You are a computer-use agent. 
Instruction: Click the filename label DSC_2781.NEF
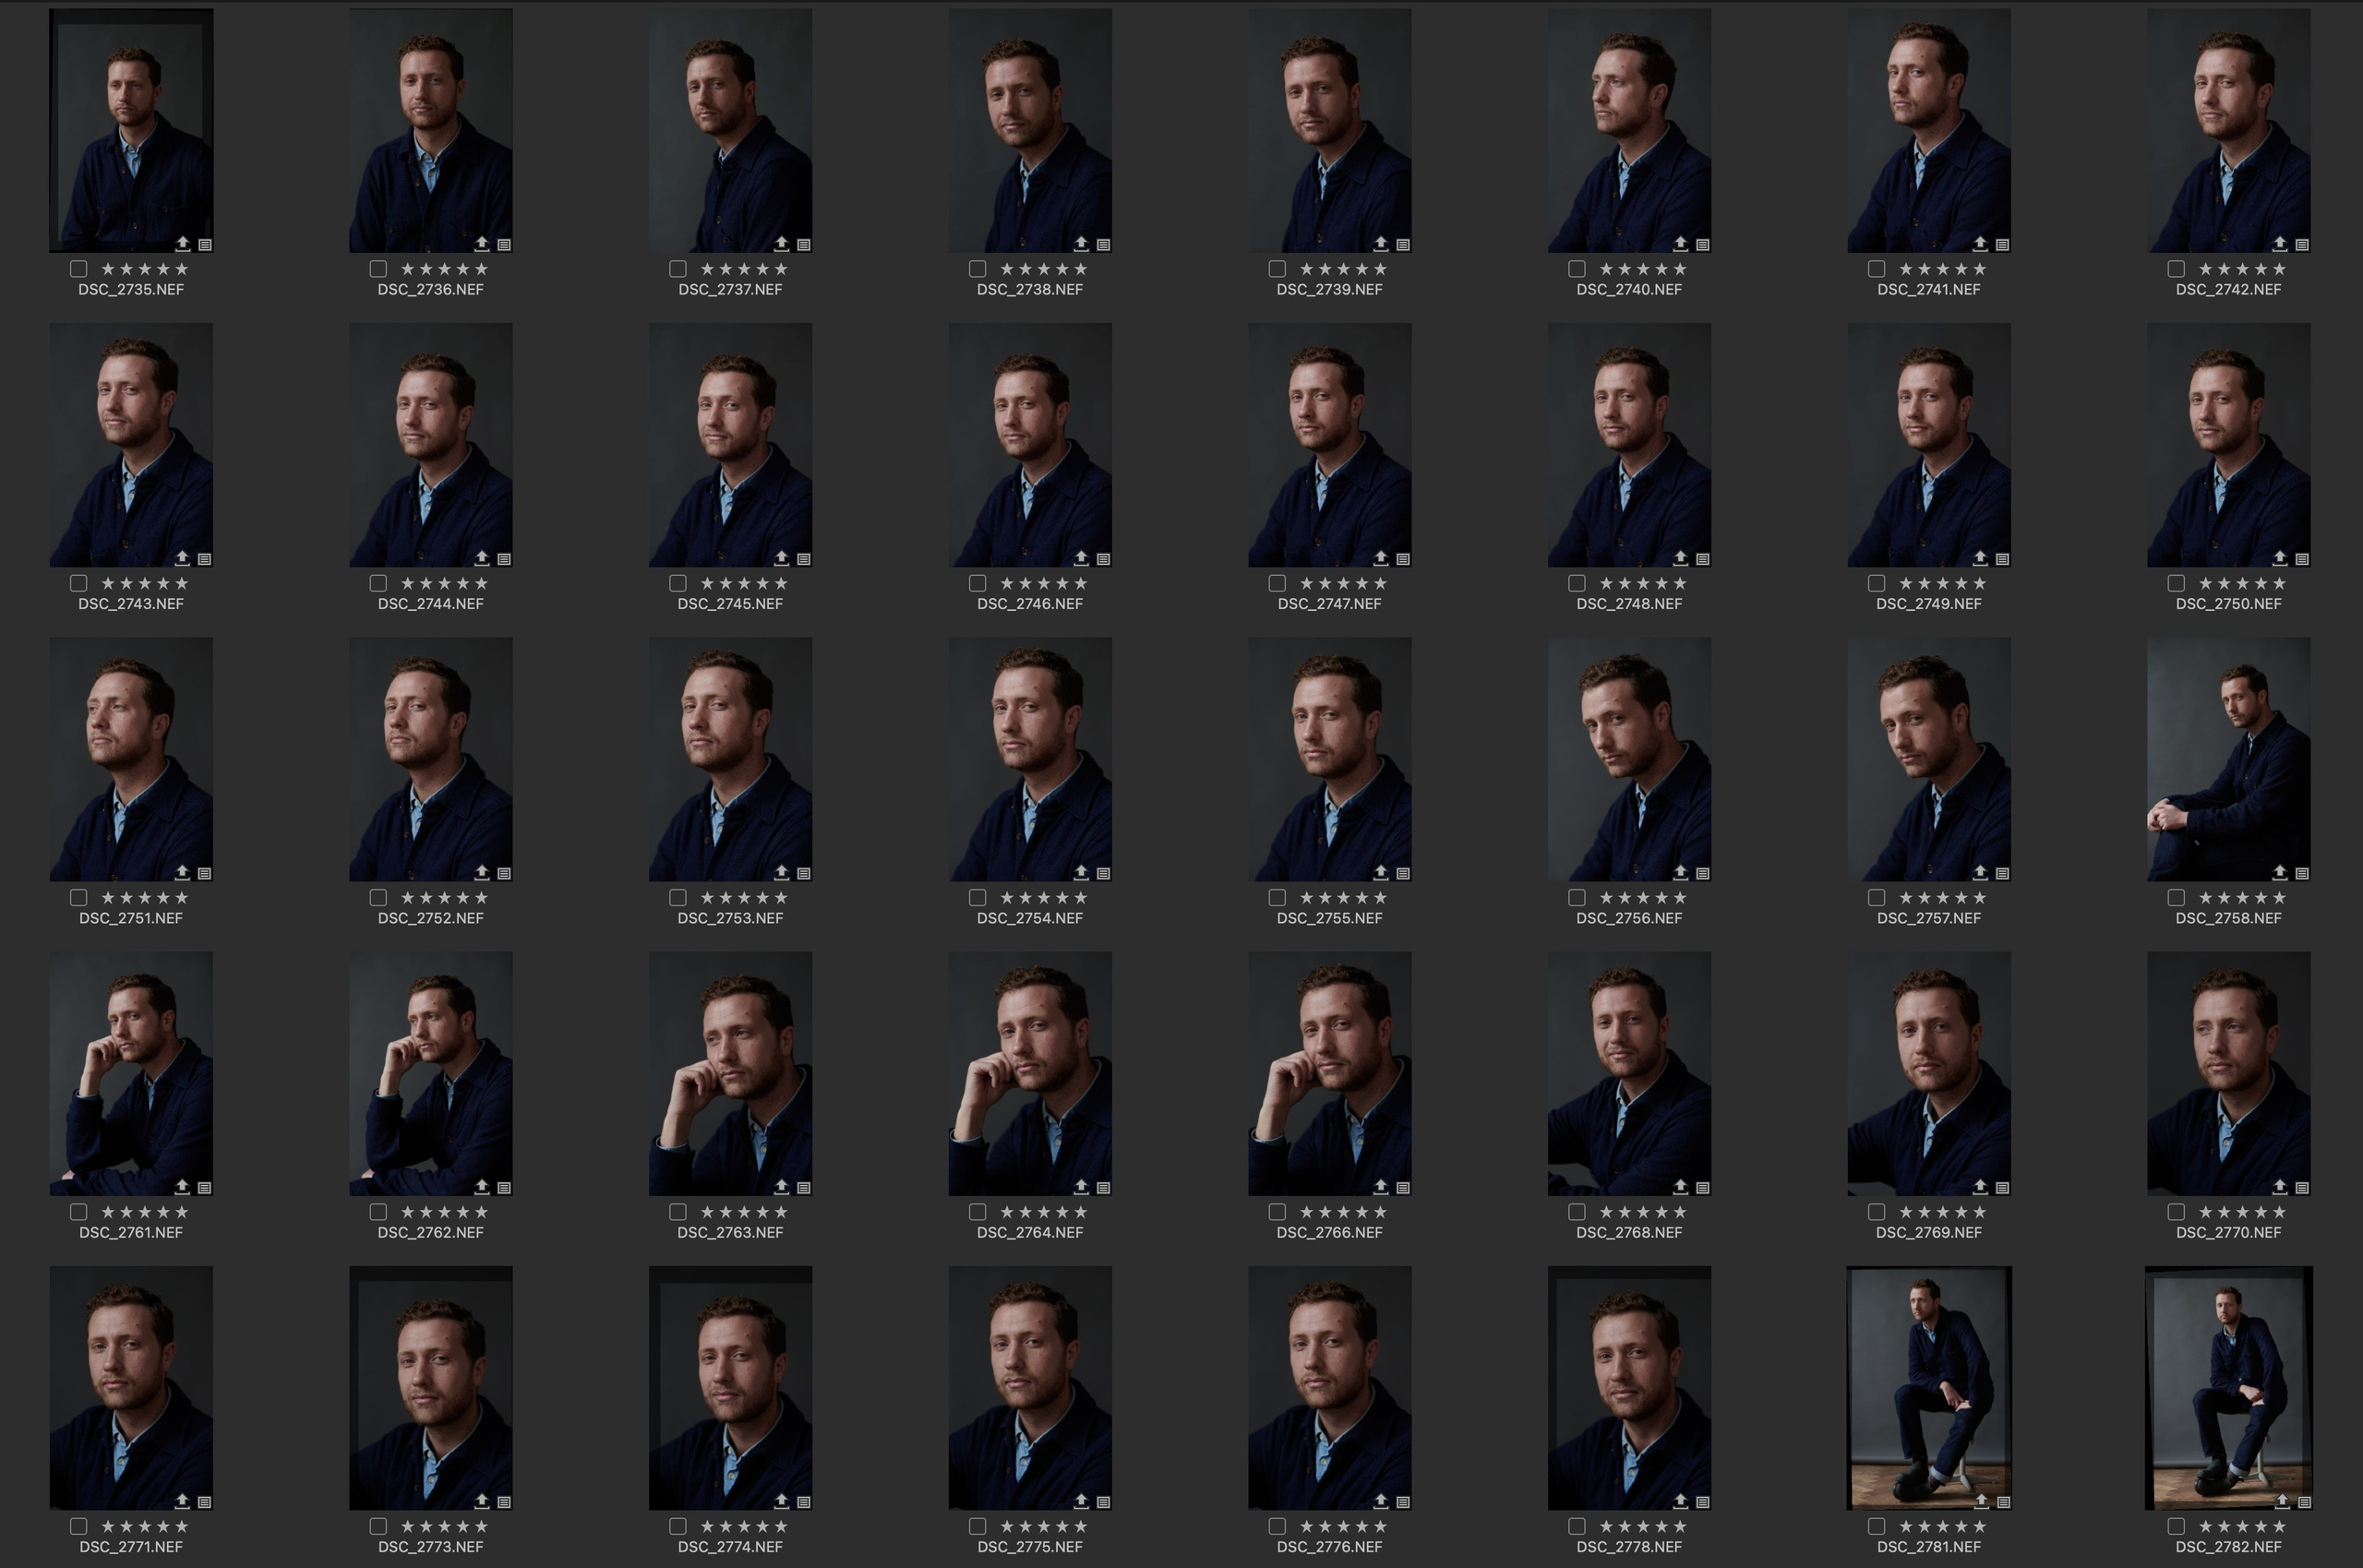1929,1547
